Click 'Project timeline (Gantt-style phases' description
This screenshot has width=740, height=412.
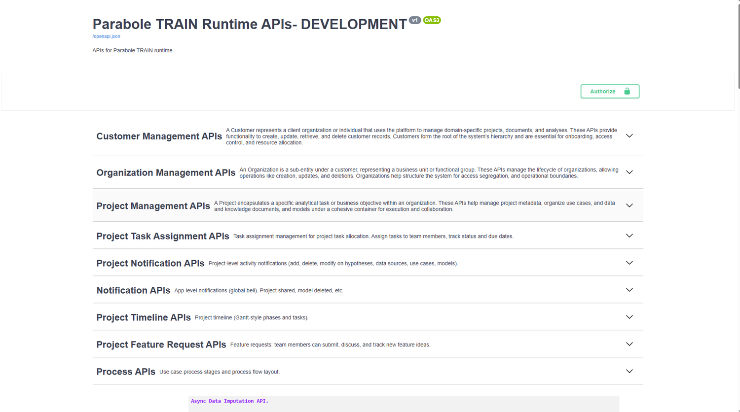252,318
